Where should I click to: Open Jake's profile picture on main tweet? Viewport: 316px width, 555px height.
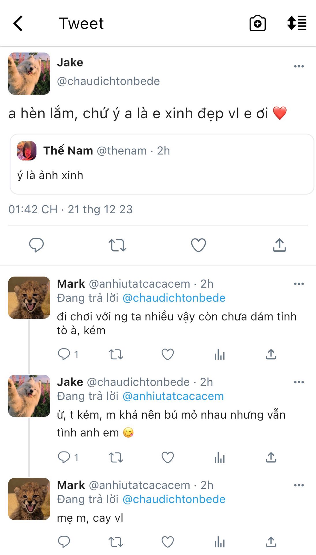[x=29, y=74]
